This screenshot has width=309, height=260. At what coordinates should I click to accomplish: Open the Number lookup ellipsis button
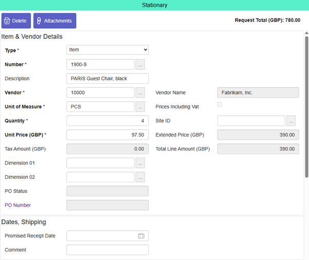pyautogui.click(x=140, y=65)
